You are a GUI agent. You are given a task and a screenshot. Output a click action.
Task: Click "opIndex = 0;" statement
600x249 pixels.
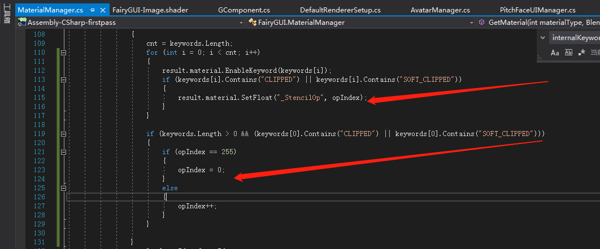click(201, 170)
